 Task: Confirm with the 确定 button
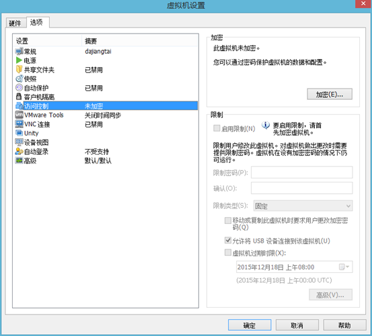(249, 325)
